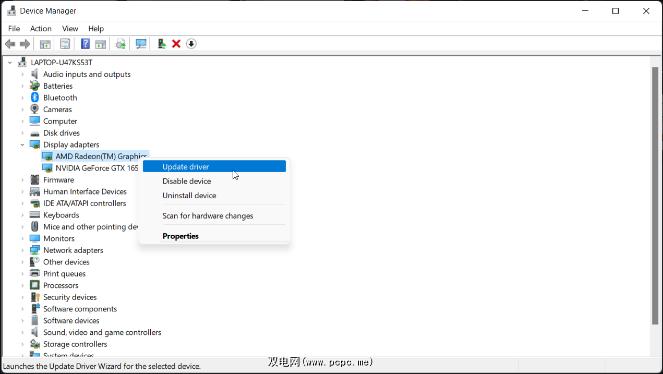Click the Network adapters icon
663x374 pixels.
pos(35,250)
